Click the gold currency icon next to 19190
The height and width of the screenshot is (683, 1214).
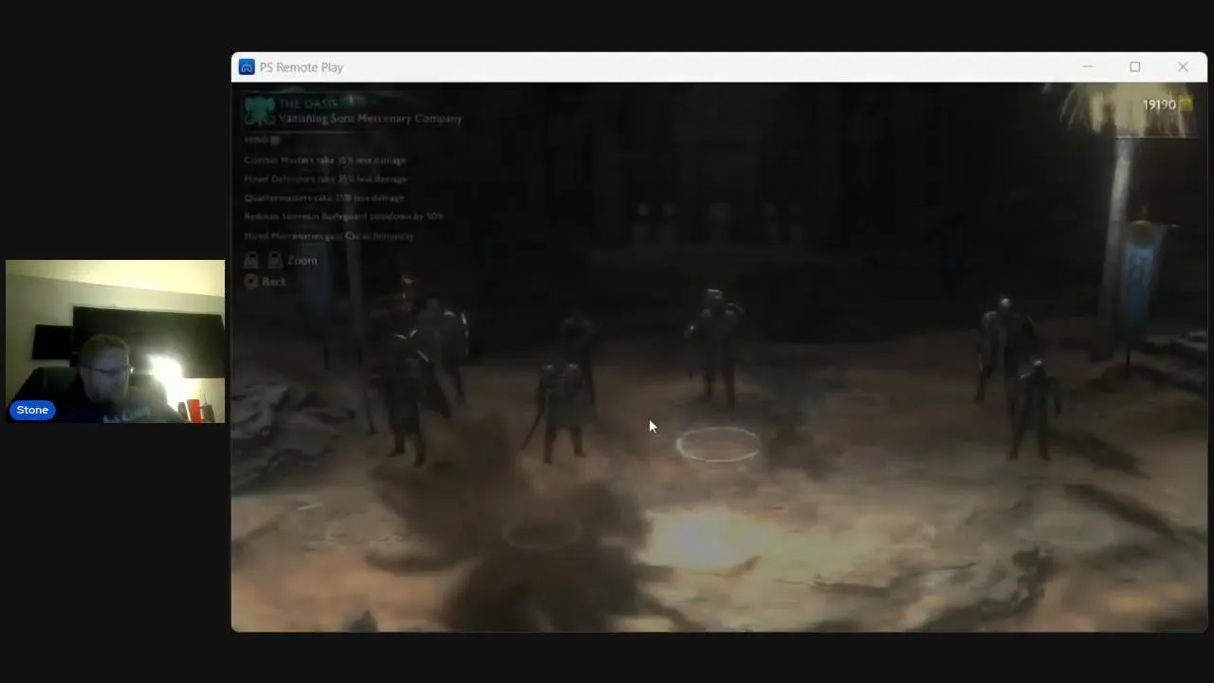click(1186, 105)
